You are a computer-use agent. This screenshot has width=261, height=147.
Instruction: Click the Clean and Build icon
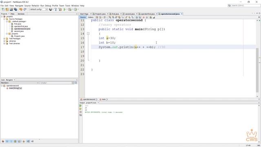60,9
